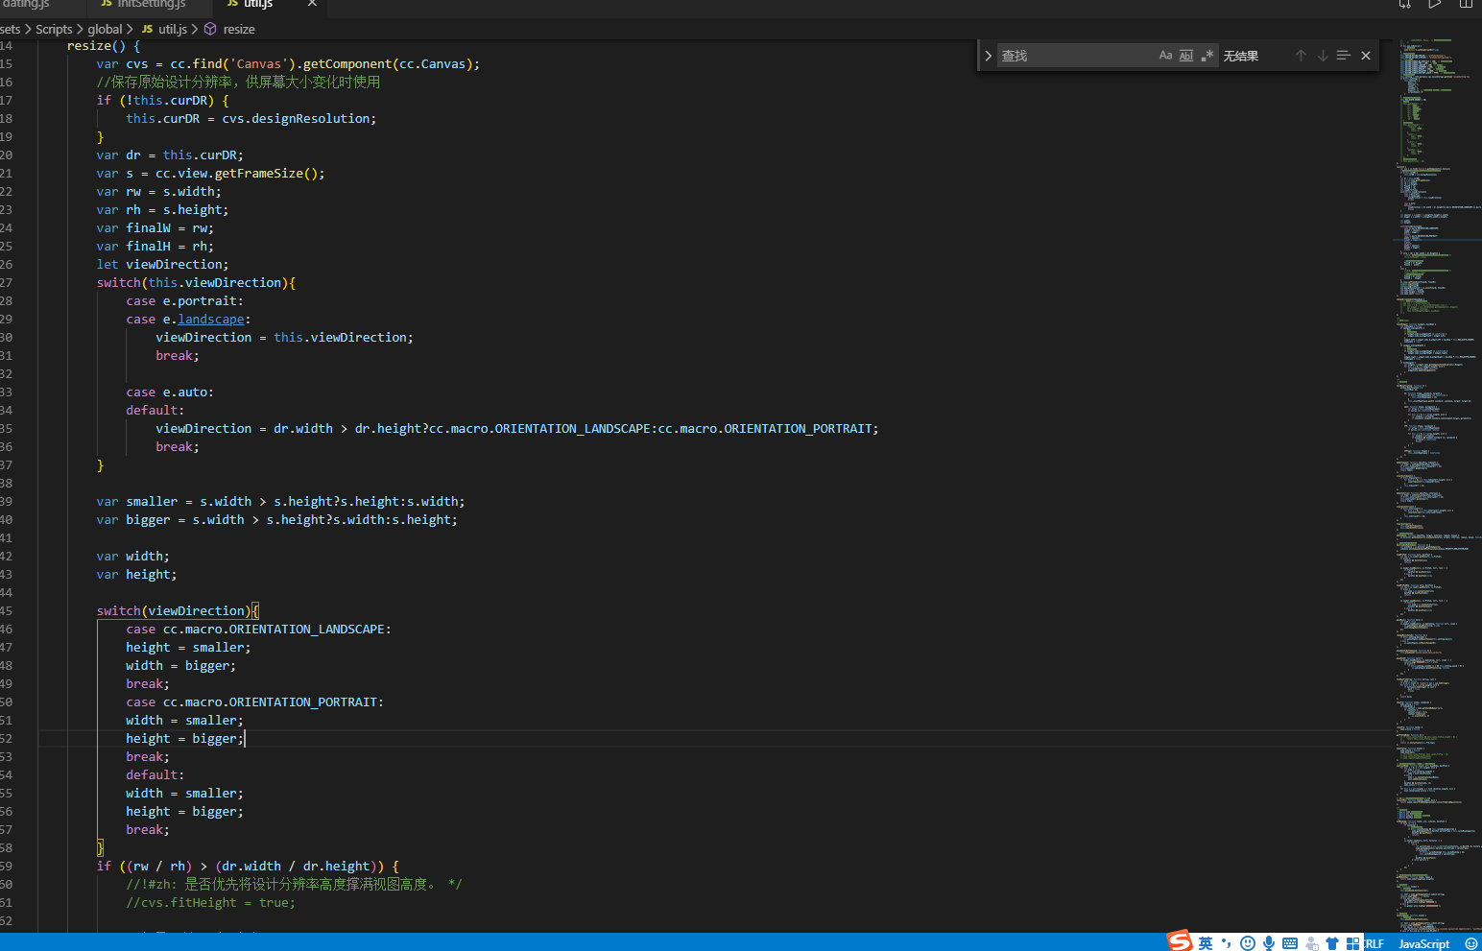Close the util.js tab
The image size is (1482, 951).
[312, 4]
